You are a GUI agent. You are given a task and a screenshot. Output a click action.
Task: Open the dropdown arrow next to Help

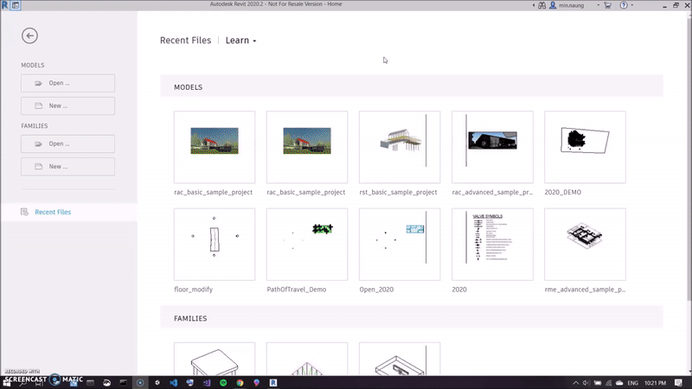[632, 4]
